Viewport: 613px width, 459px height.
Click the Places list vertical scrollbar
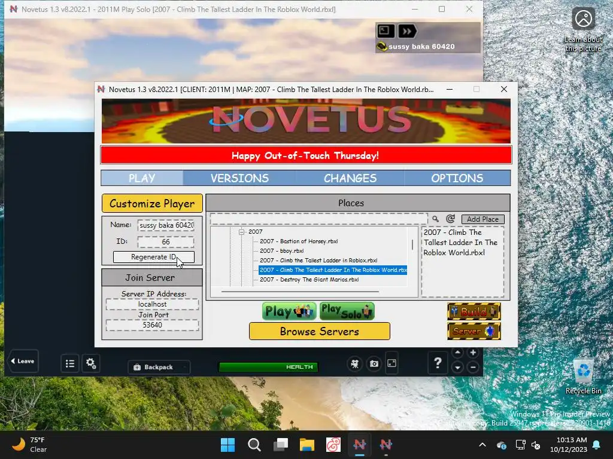[x=412, y=244]
